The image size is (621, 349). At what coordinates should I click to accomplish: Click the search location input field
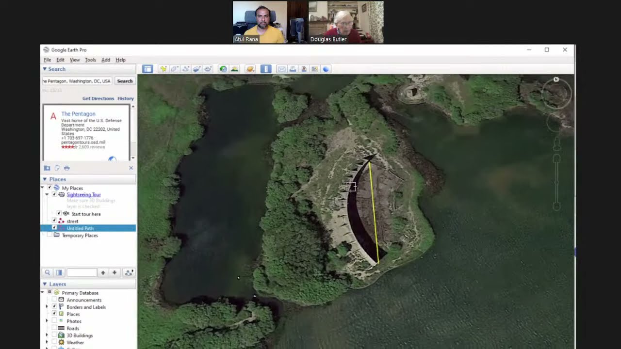[77, 81]
